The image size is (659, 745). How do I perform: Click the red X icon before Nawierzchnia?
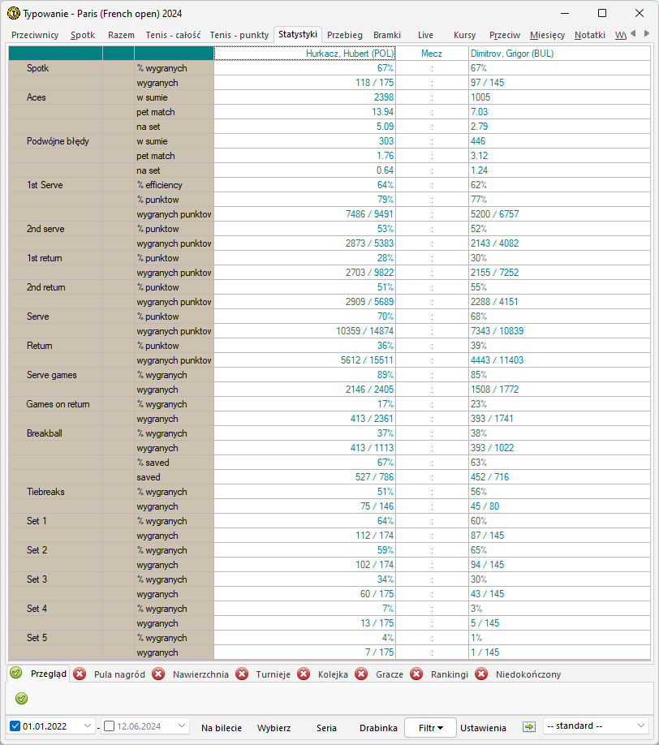(x=158, y=674)
